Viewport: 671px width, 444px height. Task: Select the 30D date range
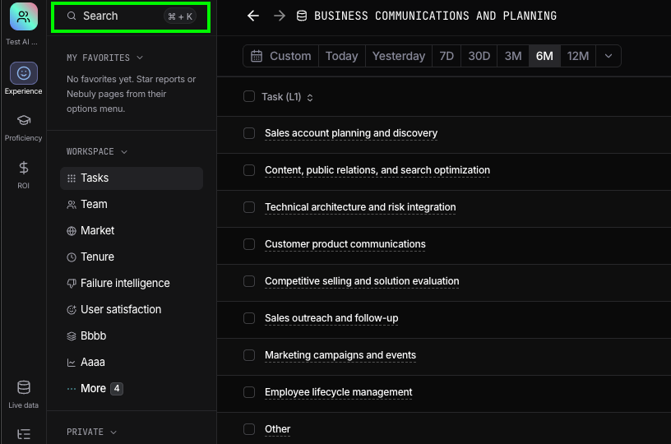tap(479, 56)
